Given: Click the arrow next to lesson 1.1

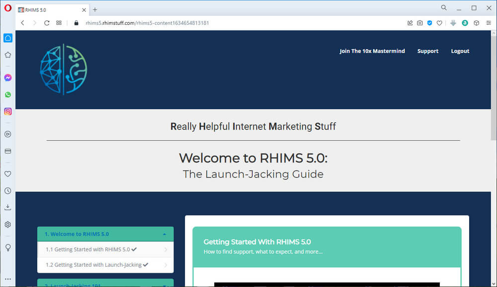Looking at the screenshot, I should [x=166, y=250].
